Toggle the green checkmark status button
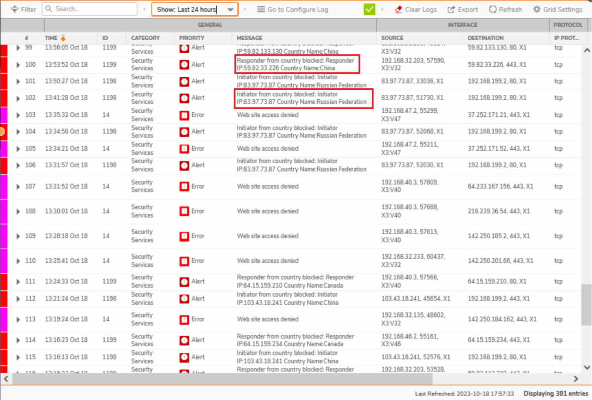 coord(369,9)
